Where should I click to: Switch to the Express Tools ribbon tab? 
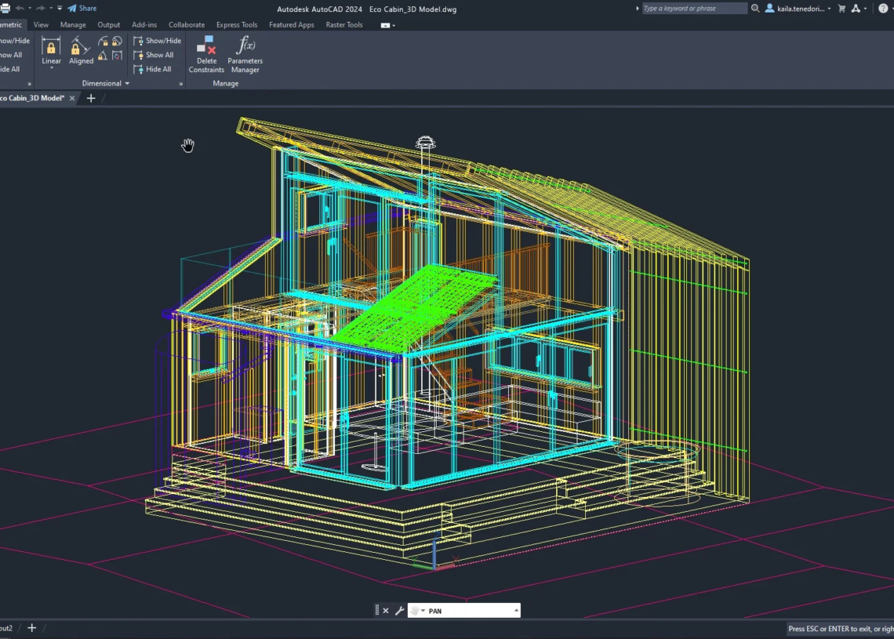click(237, 25)
